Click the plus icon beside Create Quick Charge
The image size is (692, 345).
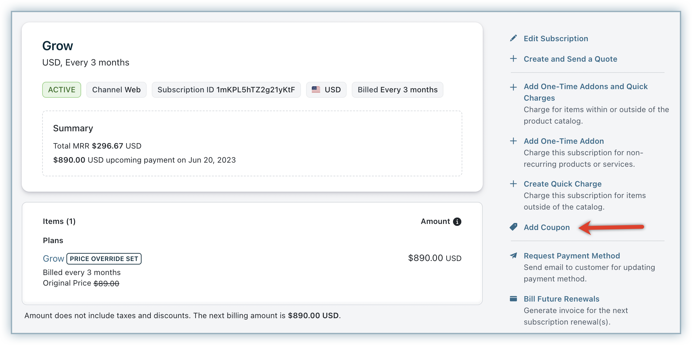(x=513, y=184)
